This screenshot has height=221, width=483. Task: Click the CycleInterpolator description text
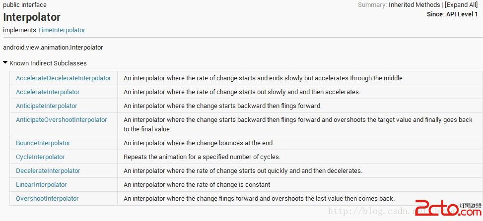coord(202,157)
